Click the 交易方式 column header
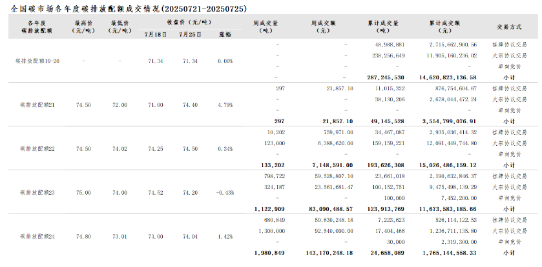The width and height of the screenshot is (542, 267). pos(509,27)
